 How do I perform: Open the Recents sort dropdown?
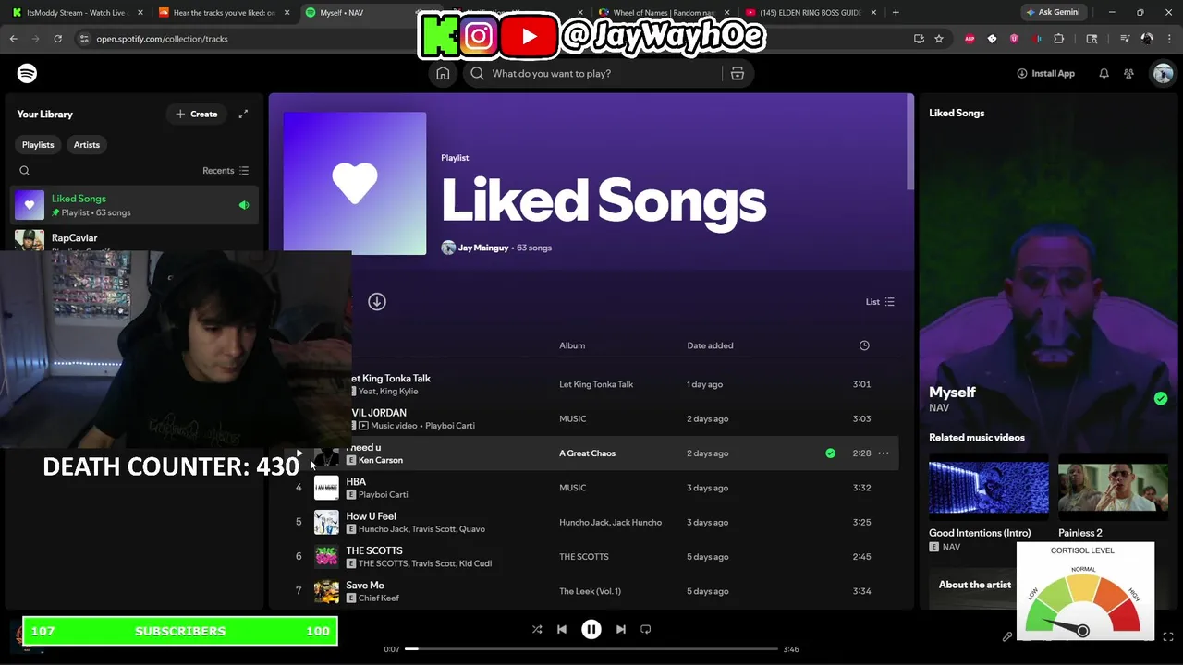pyautogui.click(x=226, y=171)
